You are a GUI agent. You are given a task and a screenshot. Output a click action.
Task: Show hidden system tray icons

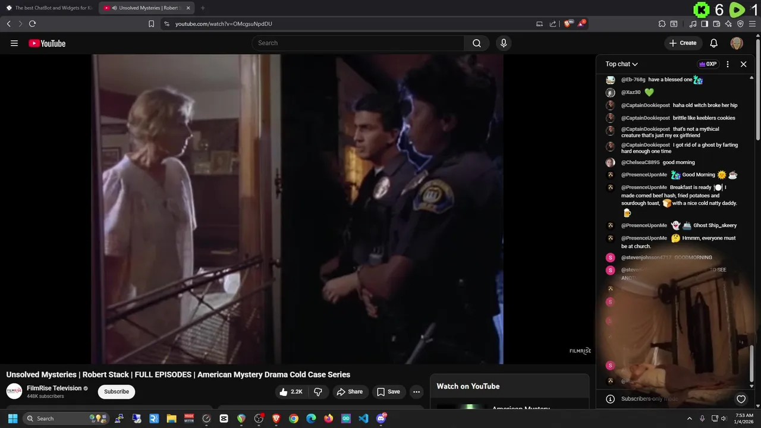(x=690, y=418)
